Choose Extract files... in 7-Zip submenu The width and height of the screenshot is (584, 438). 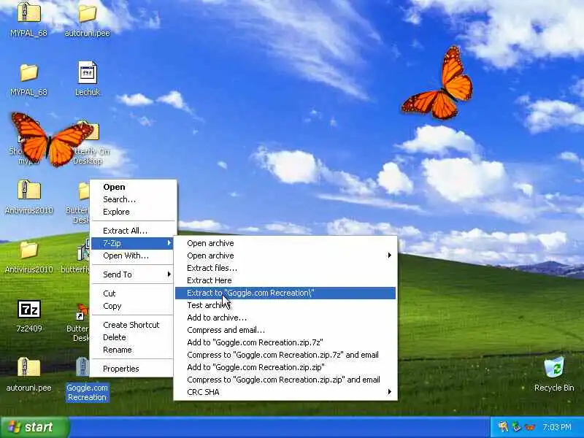click(285, 268)
